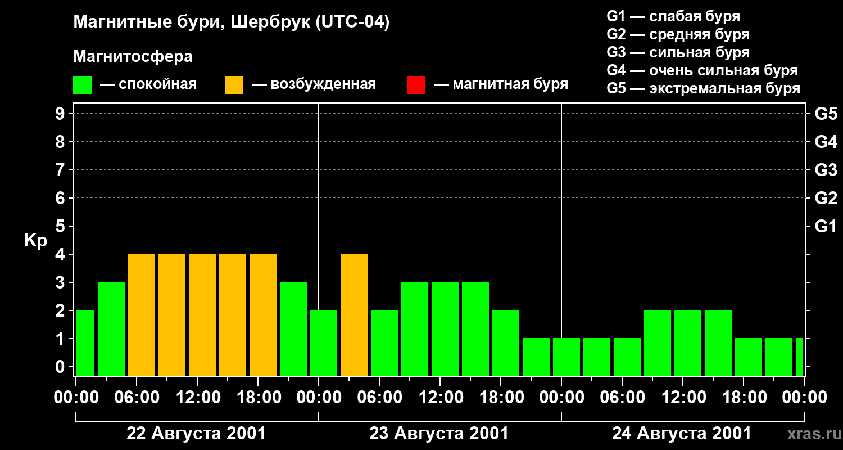Image resolution: width=843 pixels, height=450 pixels.
Task: Click the orange bar ending near 20:00 on 22 August
Action: pyautogui.click(x=263, y=314)
